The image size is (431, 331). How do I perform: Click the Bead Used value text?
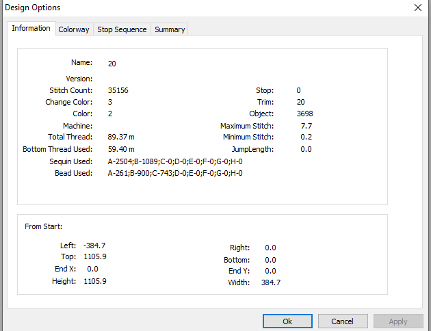[x=175, y=173]
